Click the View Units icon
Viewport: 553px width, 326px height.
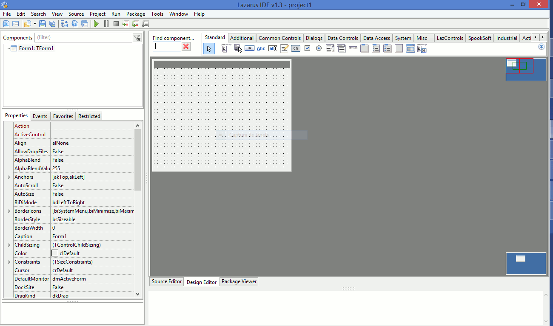[x=75, y=24]
